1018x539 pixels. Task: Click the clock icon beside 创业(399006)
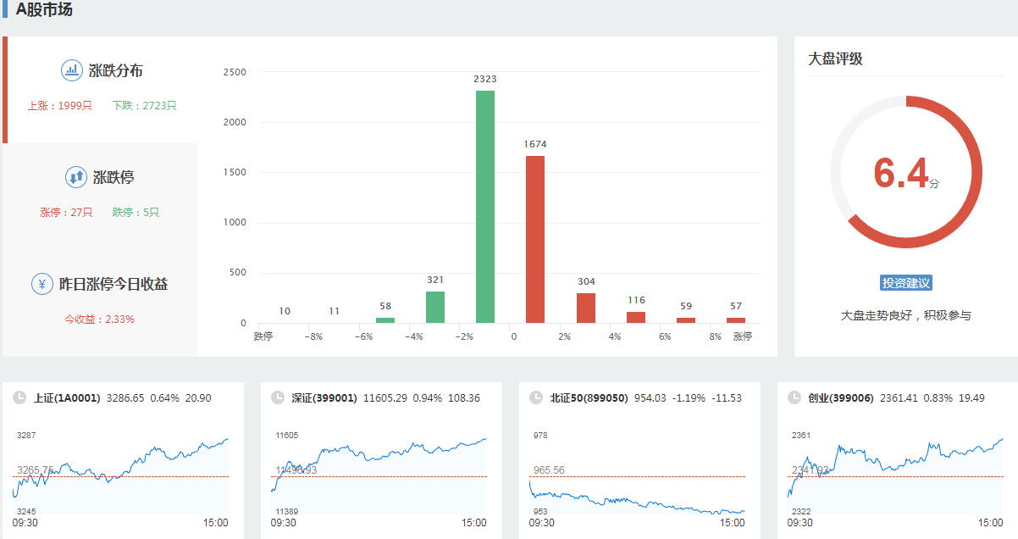pos(794,397)
